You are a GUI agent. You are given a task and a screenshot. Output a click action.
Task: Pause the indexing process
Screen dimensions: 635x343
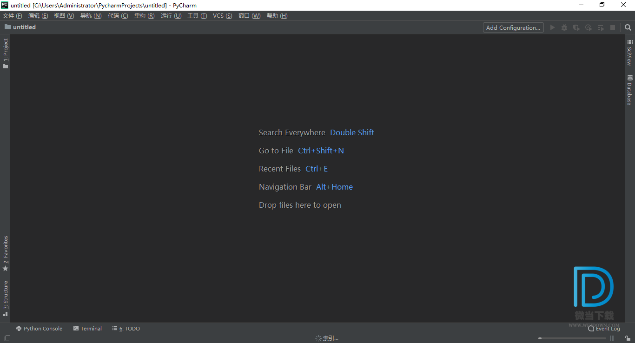click(x=612, y=338)
